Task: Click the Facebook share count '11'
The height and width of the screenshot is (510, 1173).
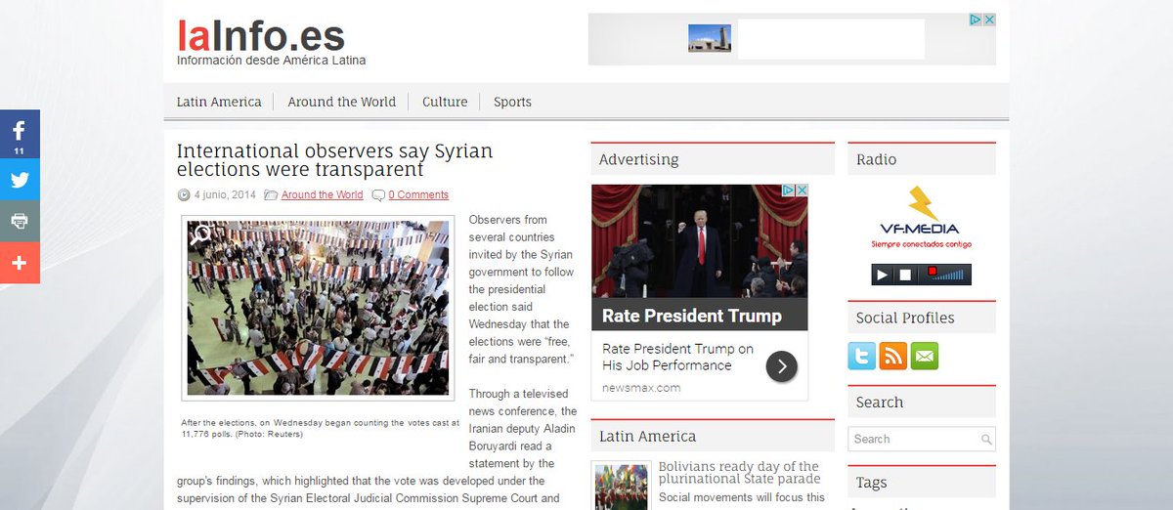Action: pos(20,150)
